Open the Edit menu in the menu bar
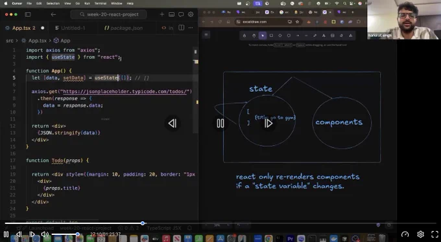 [39, 3]
